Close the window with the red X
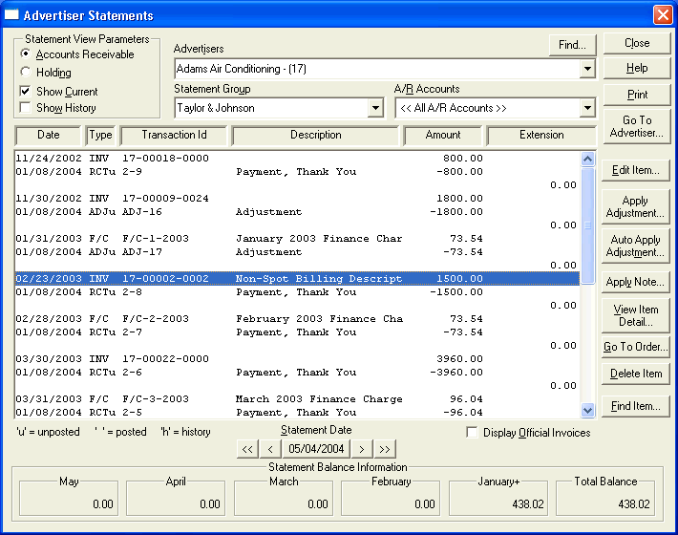The image size is (678, 535). click(x=663, y=14)
